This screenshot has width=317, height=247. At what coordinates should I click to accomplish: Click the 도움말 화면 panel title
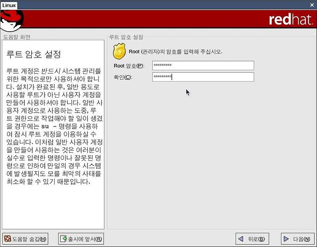click(x=17, y=37)
